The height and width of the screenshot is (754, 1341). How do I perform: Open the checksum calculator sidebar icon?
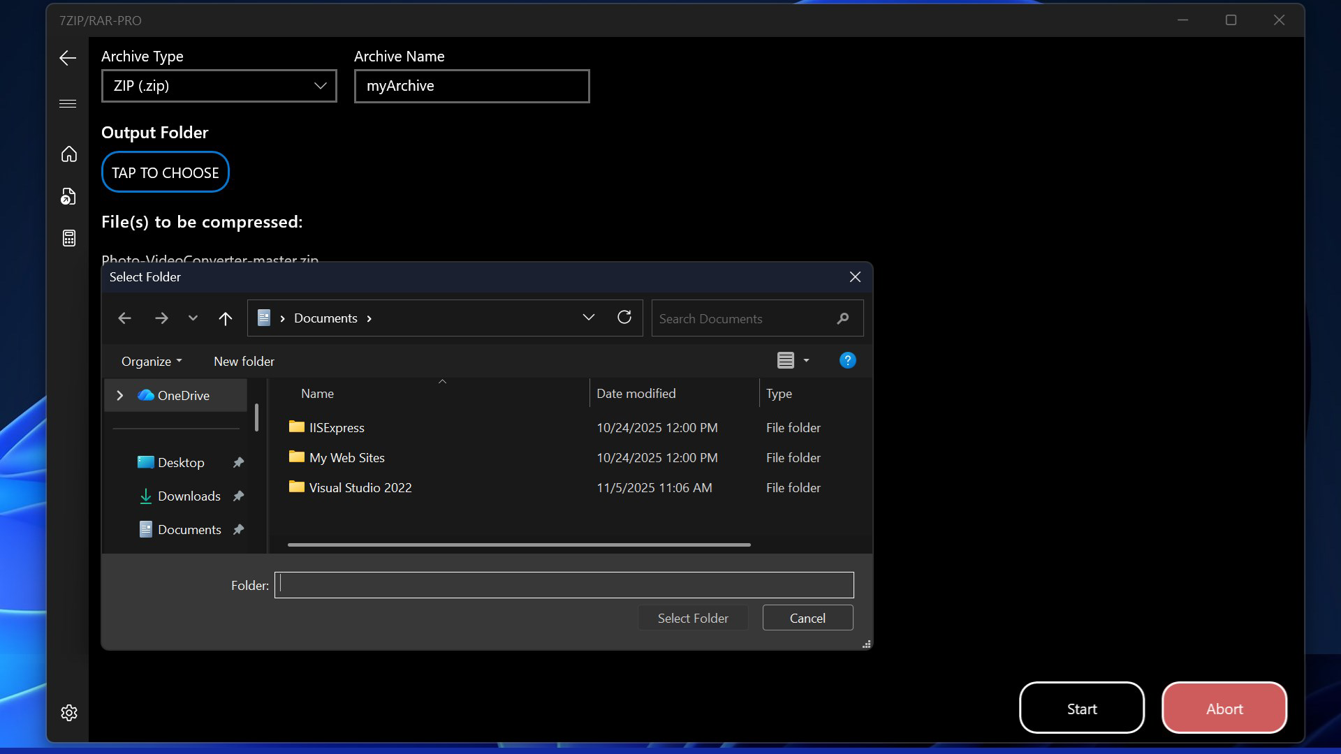pos(69,238)
